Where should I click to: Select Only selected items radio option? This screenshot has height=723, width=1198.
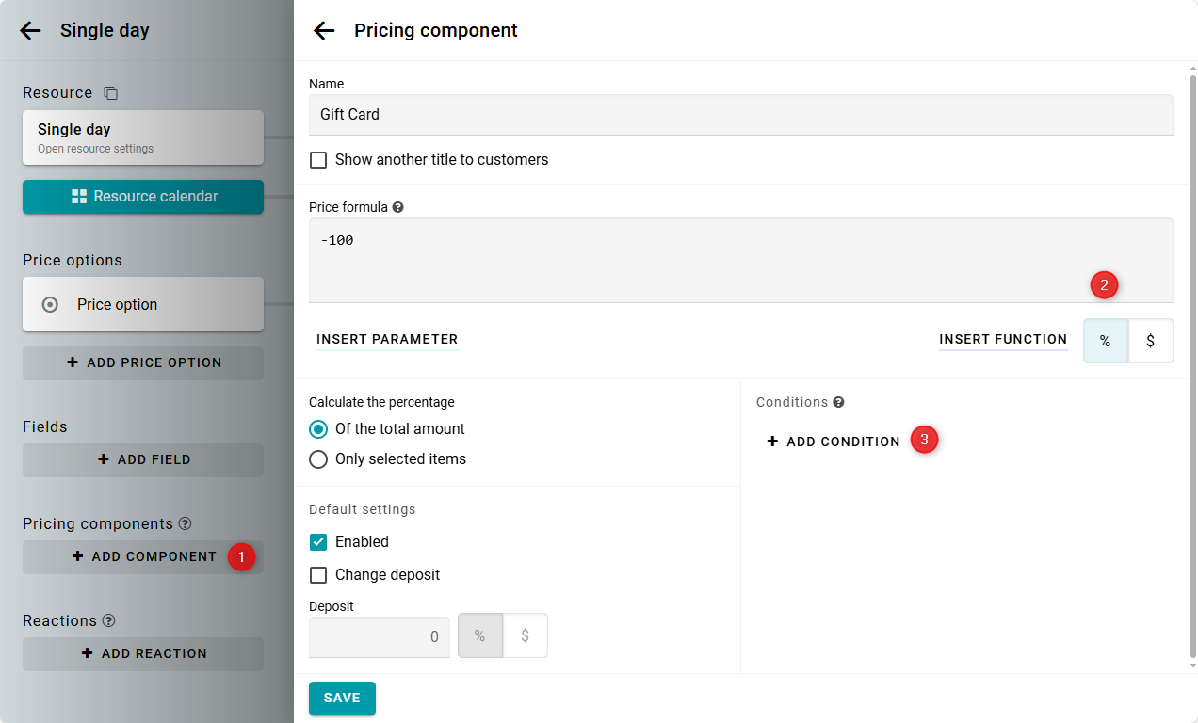(318, 459)
